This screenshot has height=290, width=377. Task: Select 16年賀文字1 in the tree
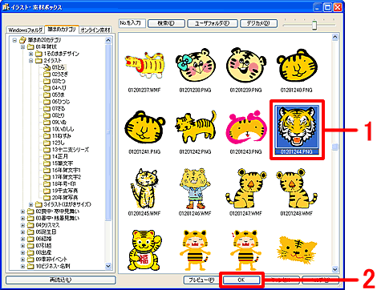(67, 171)
